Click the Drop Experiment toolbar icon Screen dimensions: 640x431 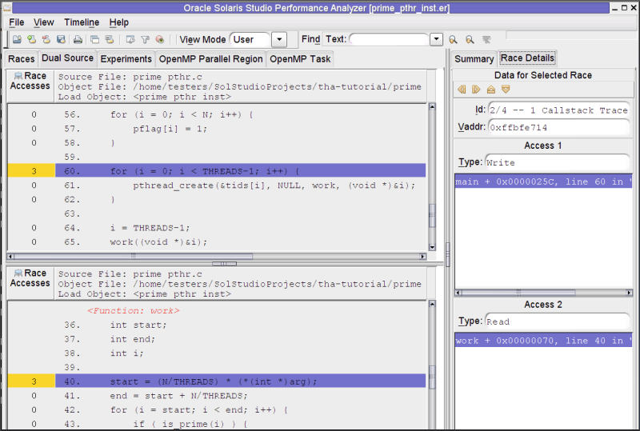pyautogui.click(x=46, y=40)
